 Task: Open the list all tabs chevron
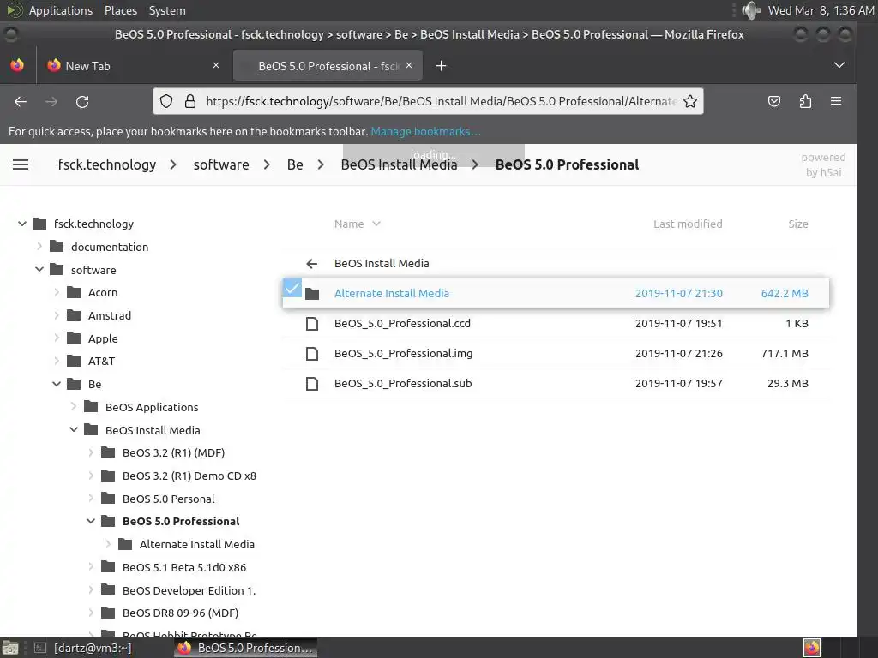tap(839, 65)
